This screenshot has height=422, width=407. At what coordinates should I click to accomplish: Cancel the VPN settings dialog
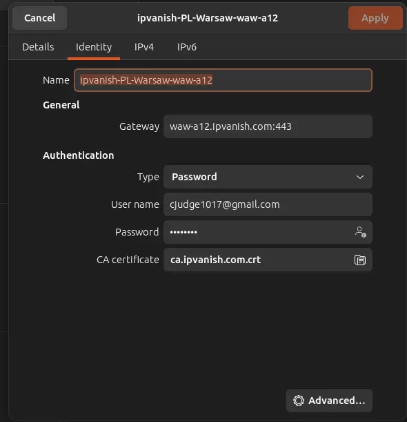coord(40,18)
